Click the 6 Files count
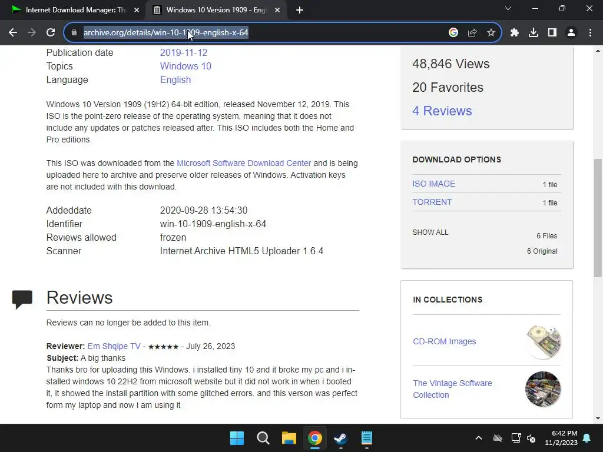Viewport: 603px width, 452px height. pyautogui.click(x=547, y=235)
